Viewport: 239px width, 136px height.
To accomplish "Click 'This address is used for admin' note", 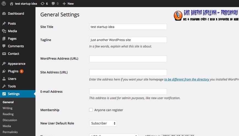I will pos(135,98).
